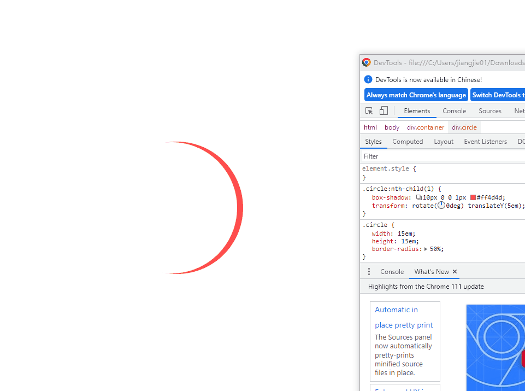Open the angle picker clock icon for rotate
Viewport: 525px width, 391px height.
coord(440,206)
